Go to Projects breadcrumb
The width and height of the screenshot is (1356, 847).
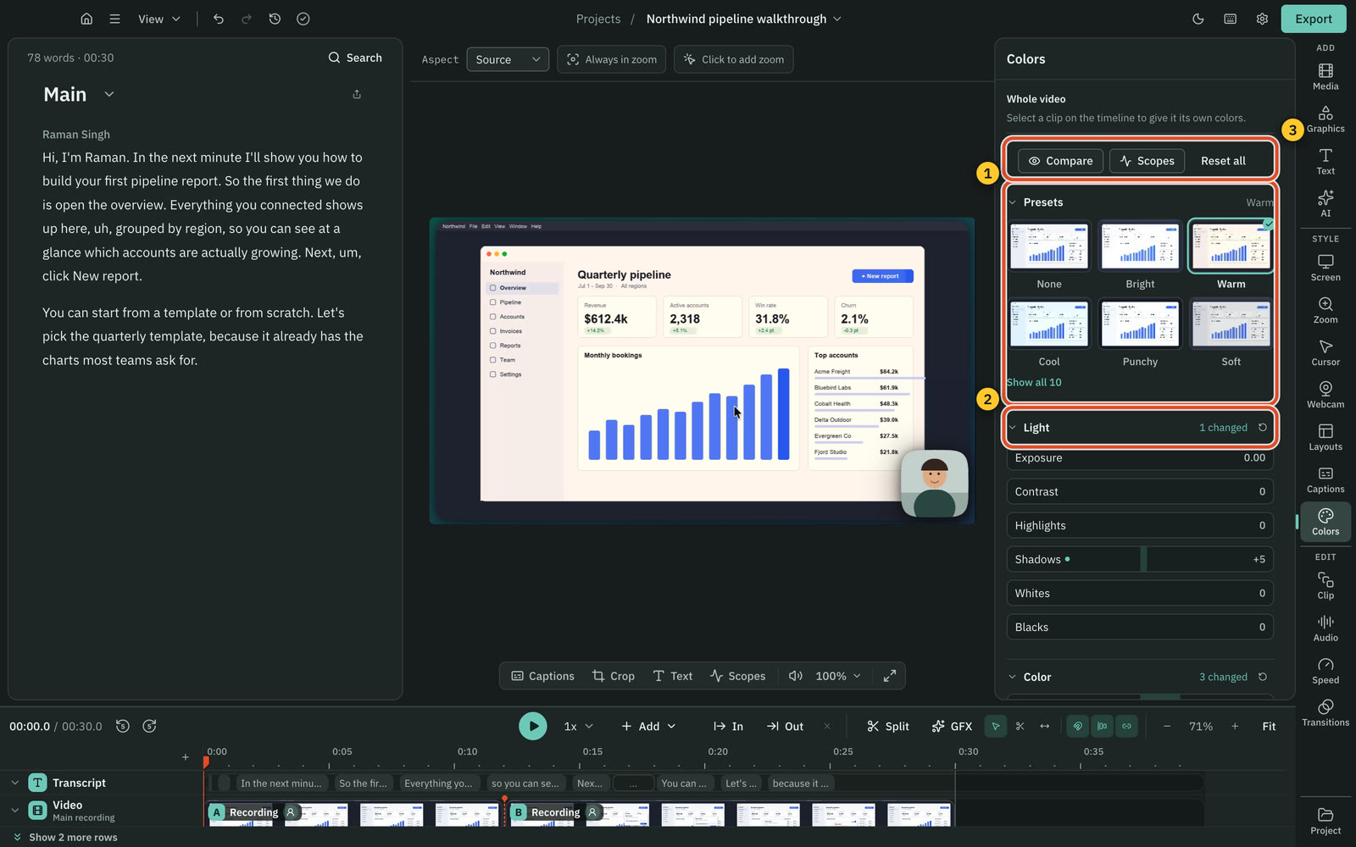click(598, 19)
